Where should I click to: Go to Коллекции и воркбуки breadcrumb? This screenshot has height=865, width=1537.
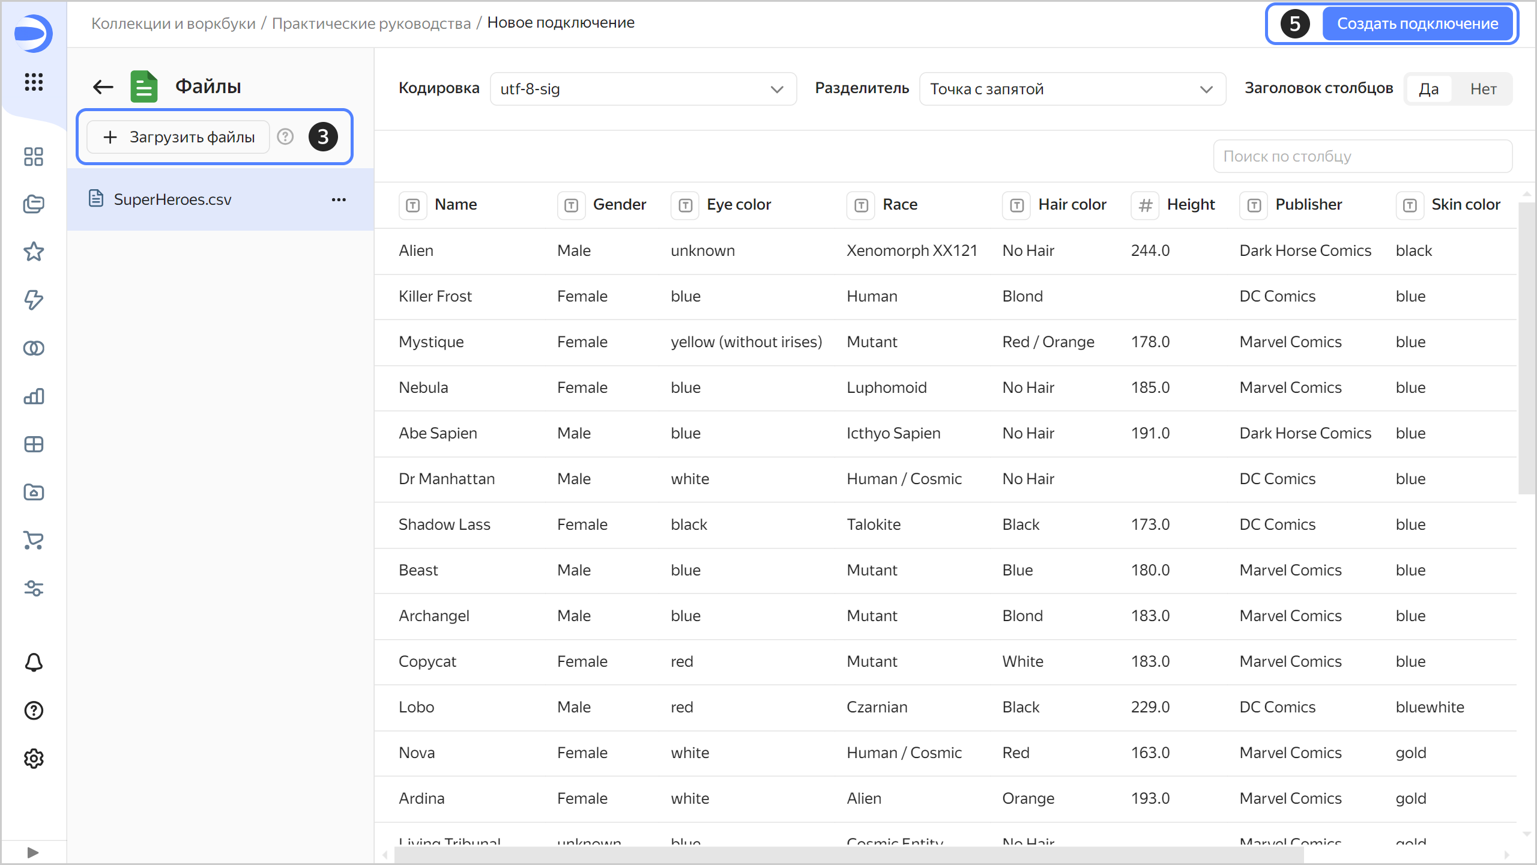point(173,23)
